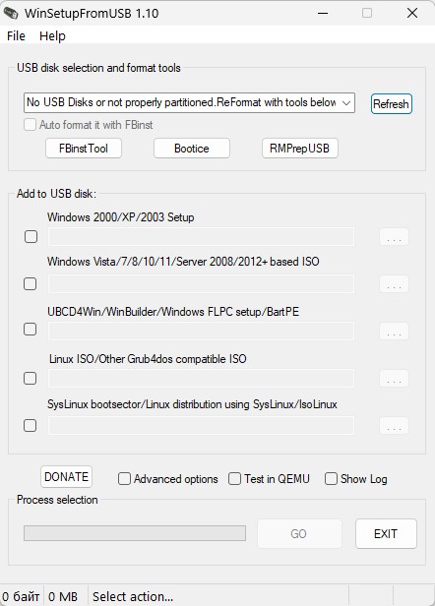Launch FBinstTool

[84, 149]
